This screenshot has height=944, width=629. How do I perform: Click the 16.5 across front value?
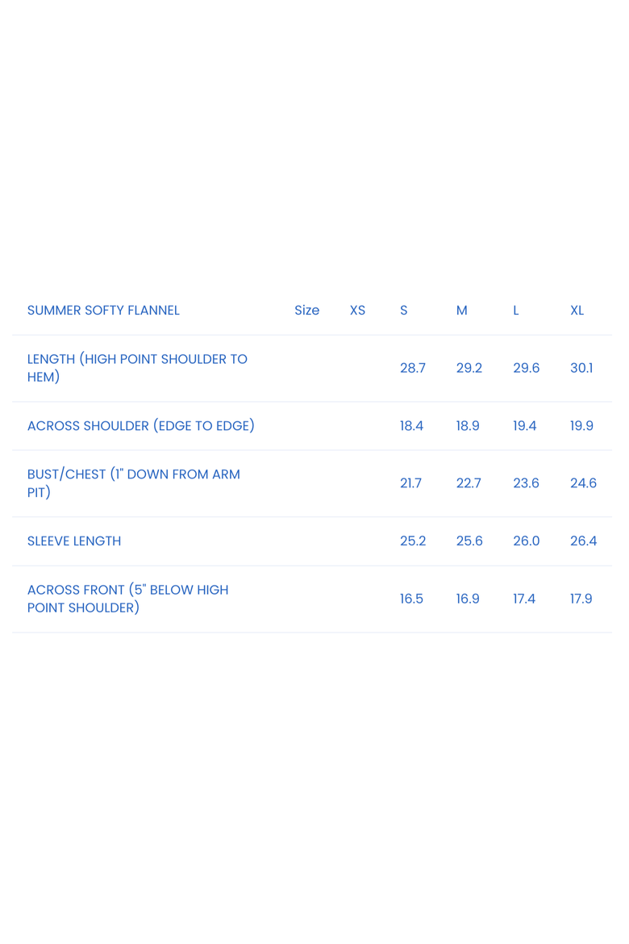coord(412,599)
